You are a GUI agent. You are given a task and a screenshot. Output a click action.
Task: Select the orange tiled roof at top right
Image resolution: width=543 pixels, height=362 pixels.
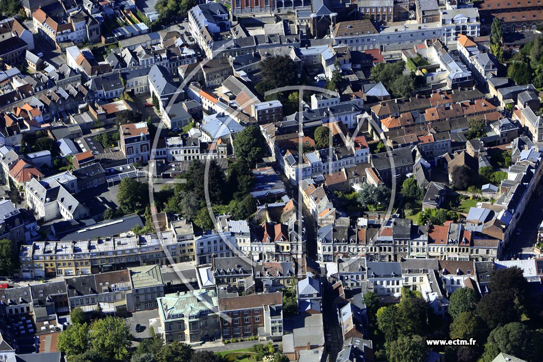coord(467,41)
